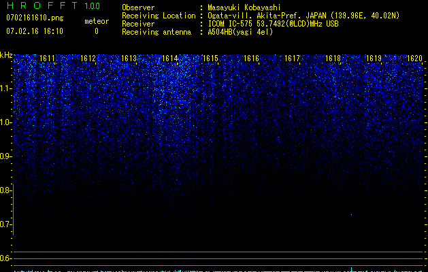The image size is (428, 272).
Task: Click the 1.0 frequency axis label
Action: coord(5,122)
